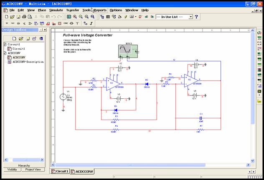The height and width of the screenshot is (180, 264).
Task: Select the V1 AC voltage source
Action: [x=63, y=97]
